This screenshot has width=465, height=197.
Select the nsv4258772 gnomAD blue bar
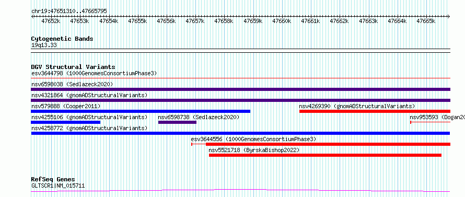[x=240, y=133]
